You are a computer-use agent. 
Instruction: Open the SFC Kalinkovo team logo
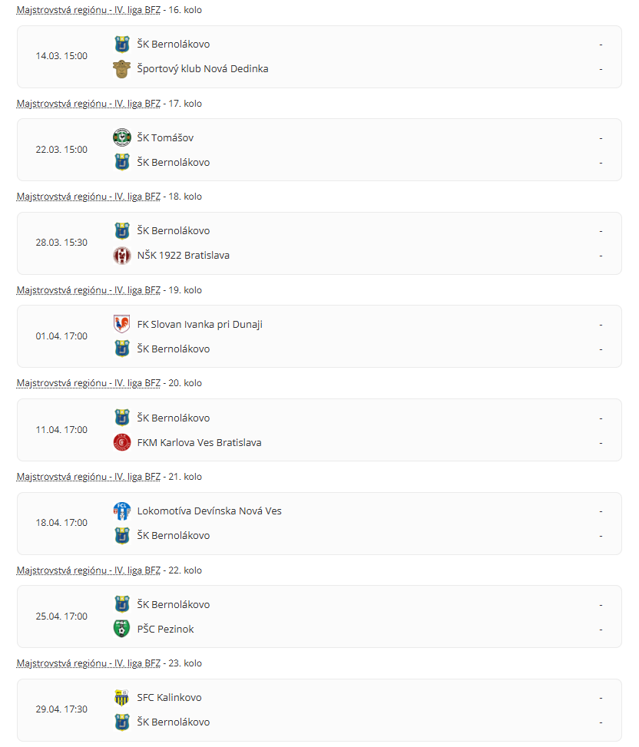pyautogui.click(x=122, y=698)
